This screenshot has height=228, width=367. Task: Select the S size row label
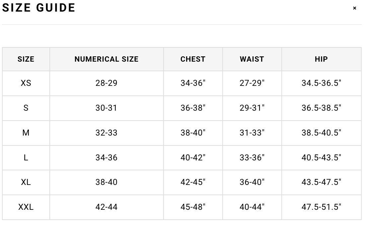26,108
